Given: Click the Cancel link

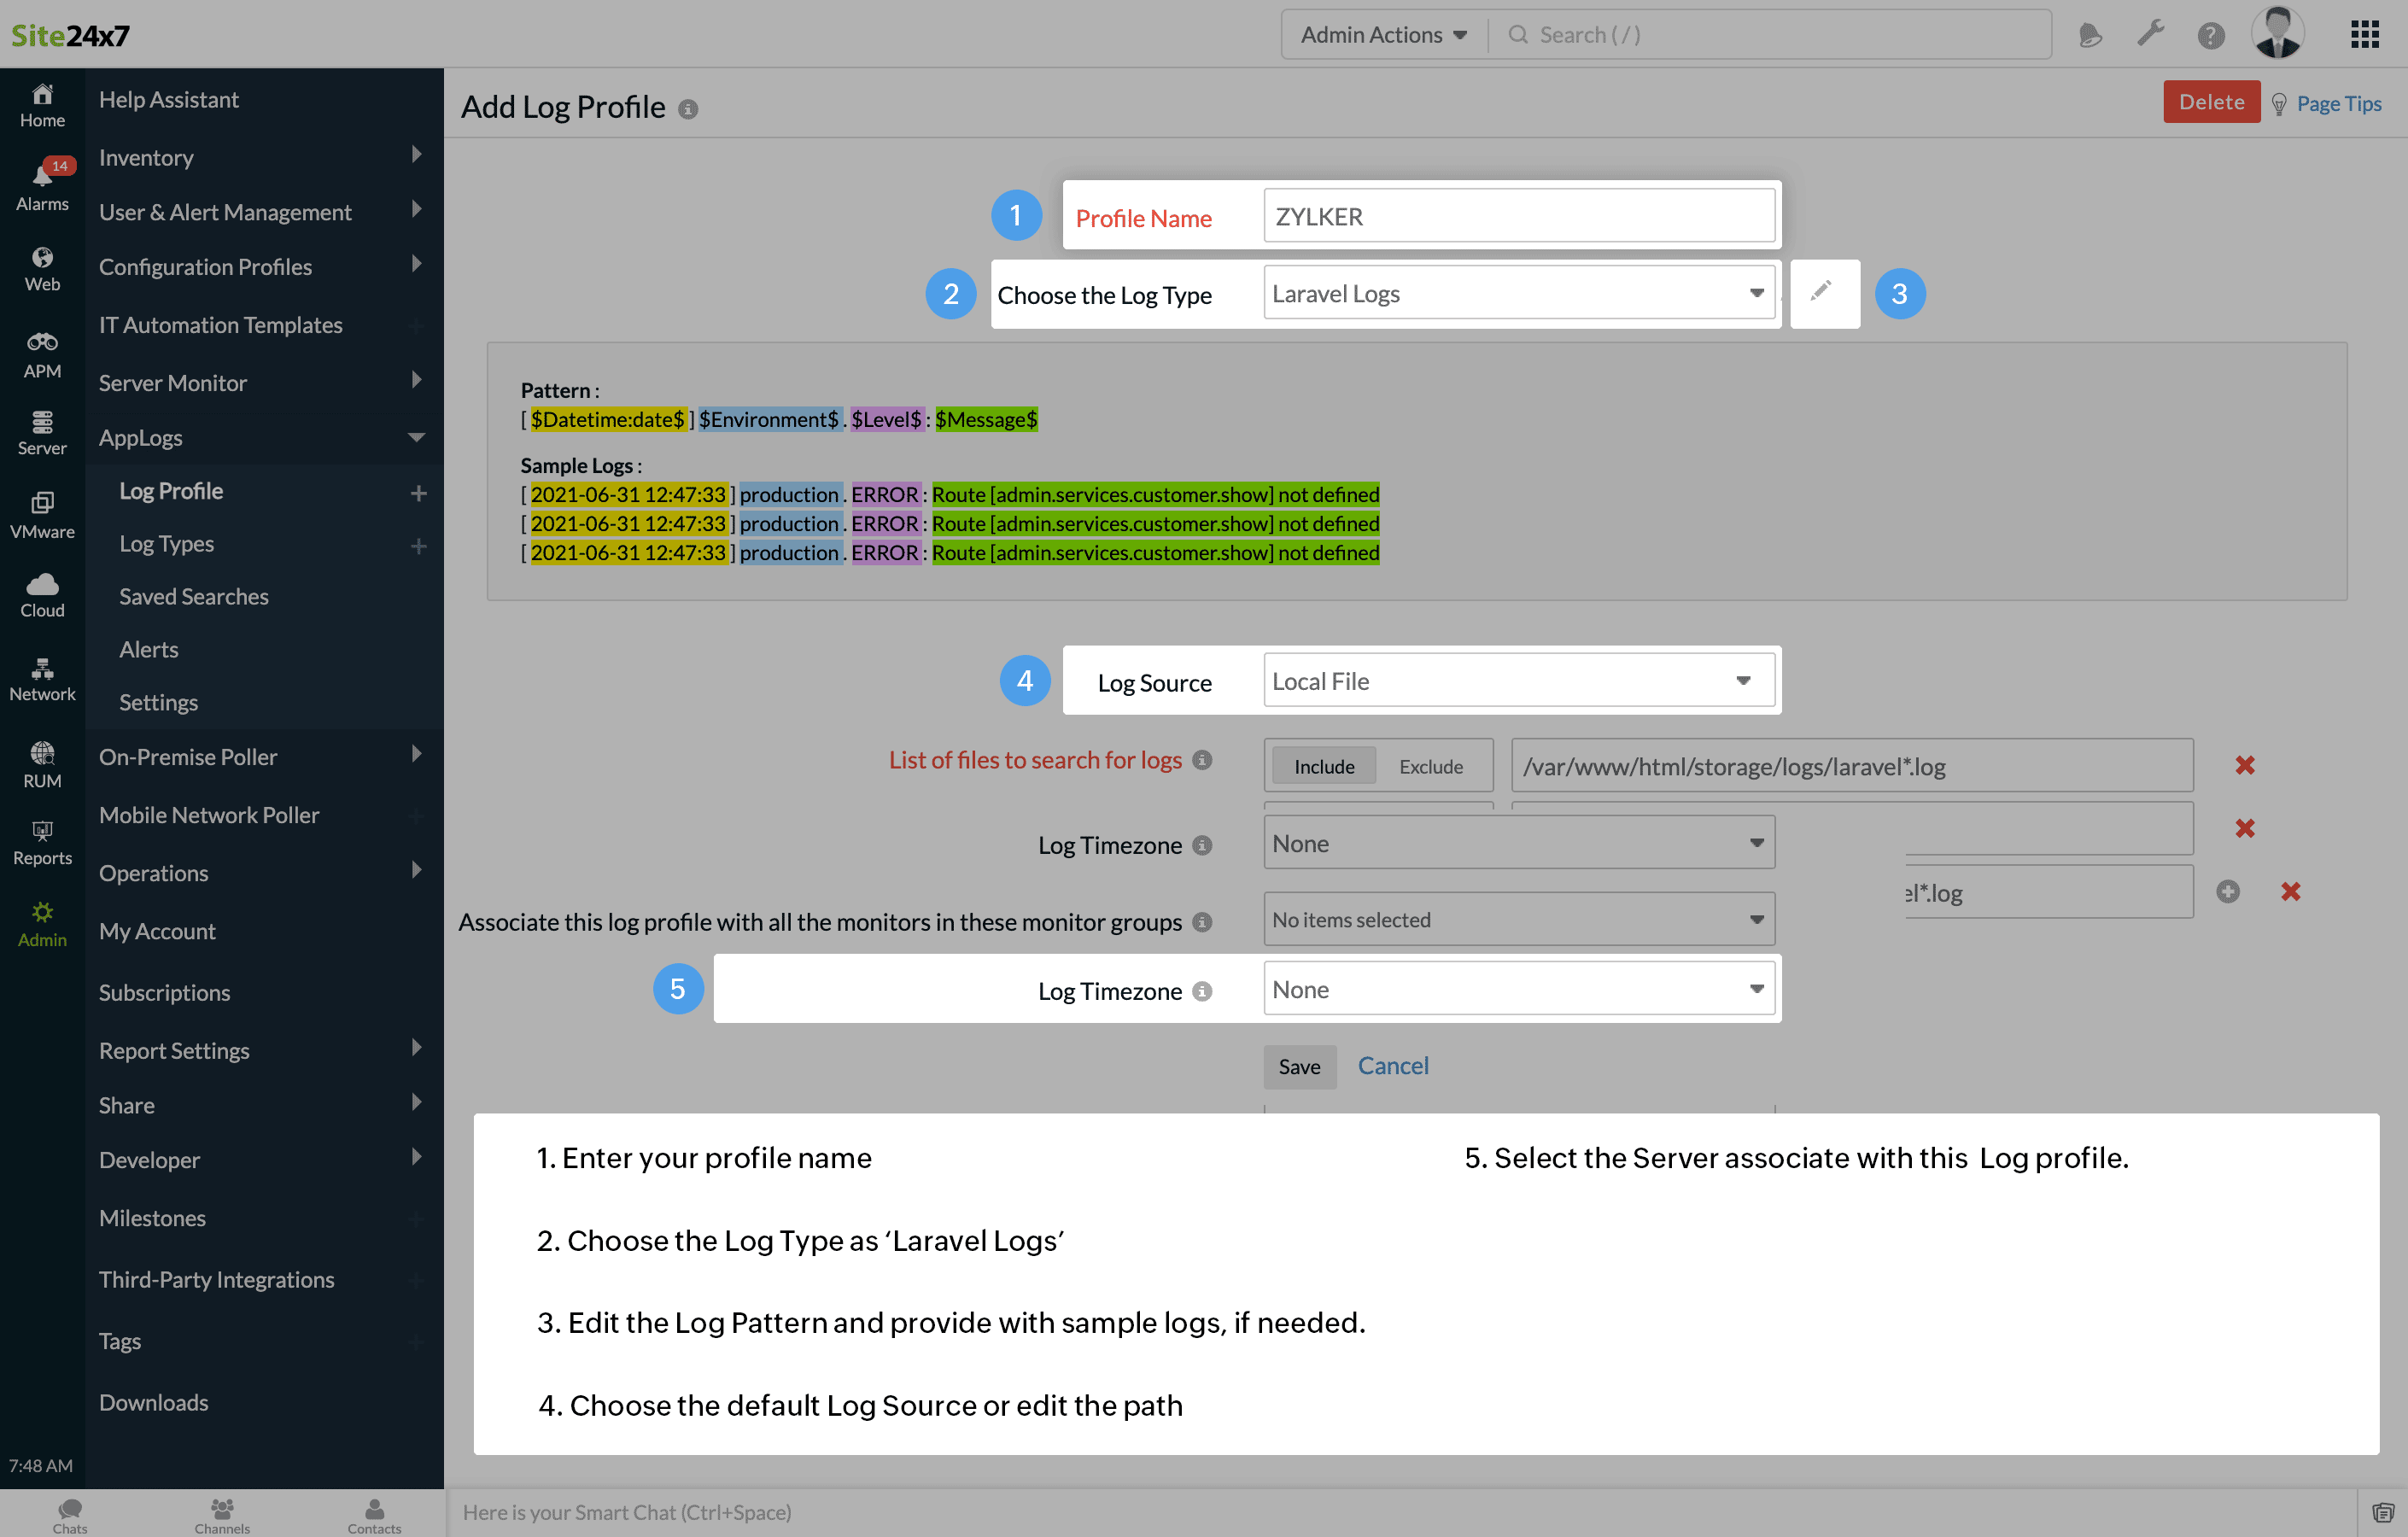Looking at the screenshot, I should [x=1392, y=1066].
